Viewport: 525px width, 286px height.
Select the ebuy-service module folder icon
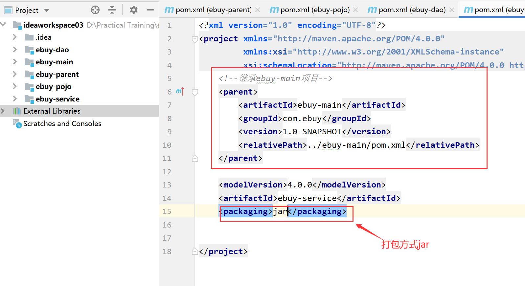[x=30, y=99]
